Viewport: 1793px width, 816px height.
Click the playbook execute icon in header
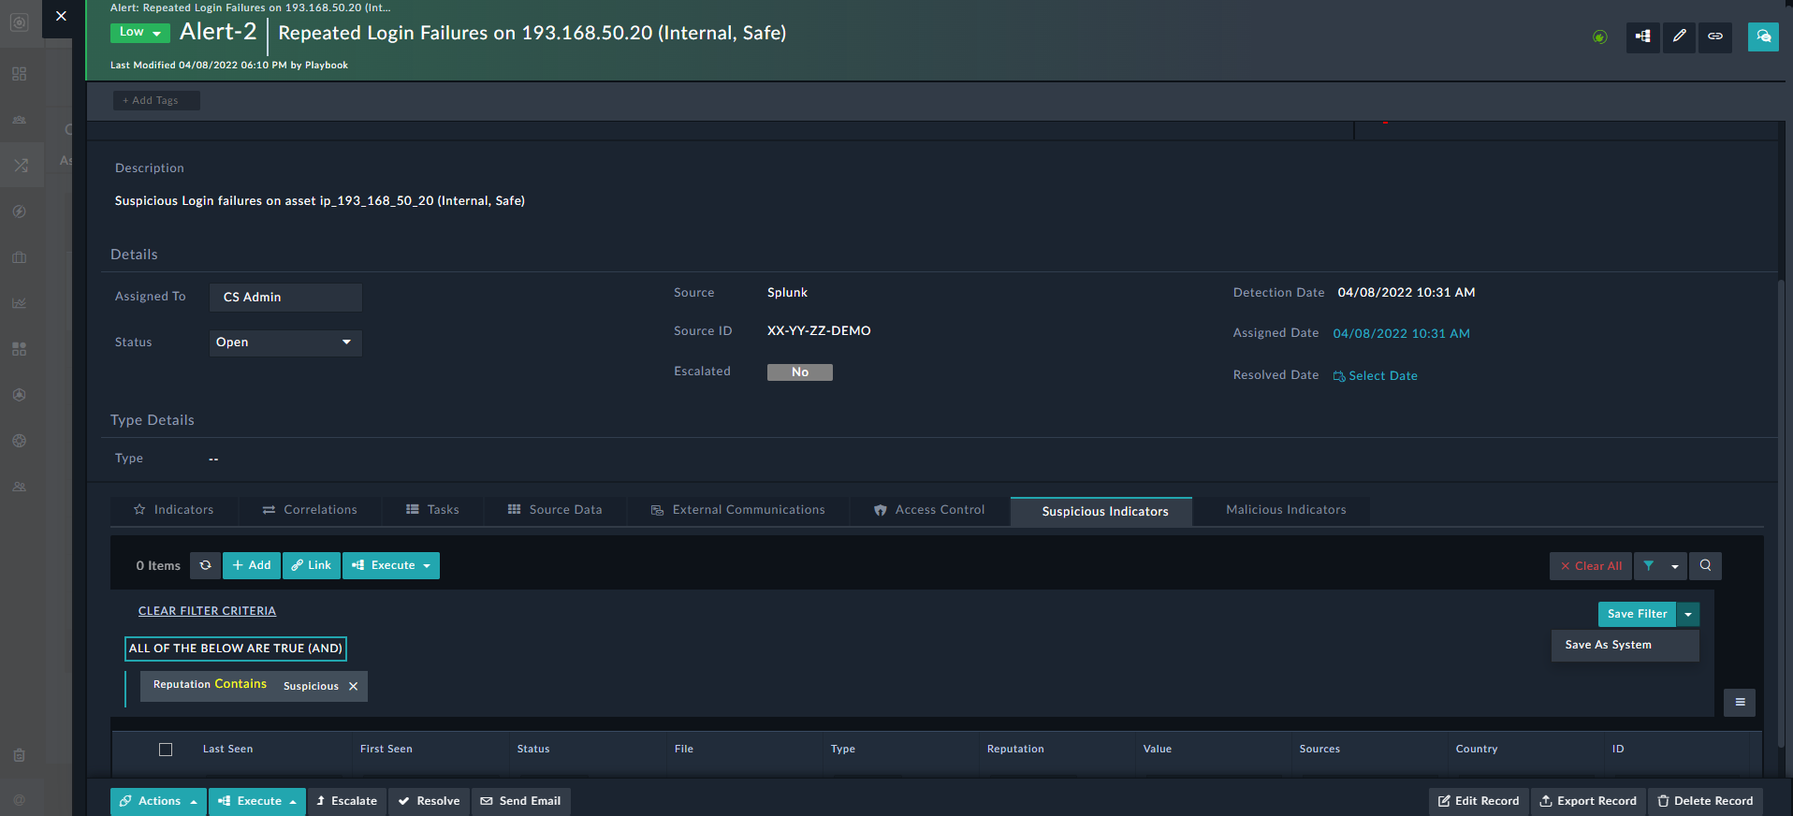1643,36
